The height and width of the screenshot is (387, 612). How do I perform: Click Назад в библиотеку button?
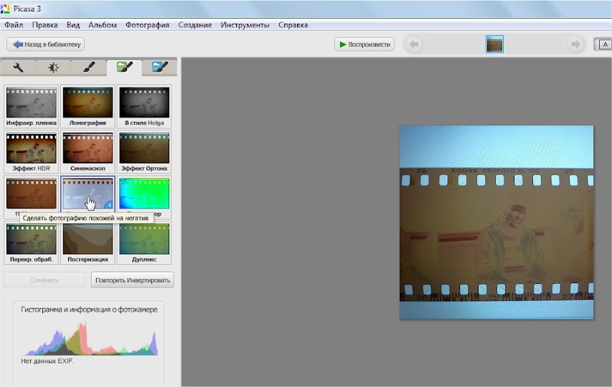click(46, 44)
